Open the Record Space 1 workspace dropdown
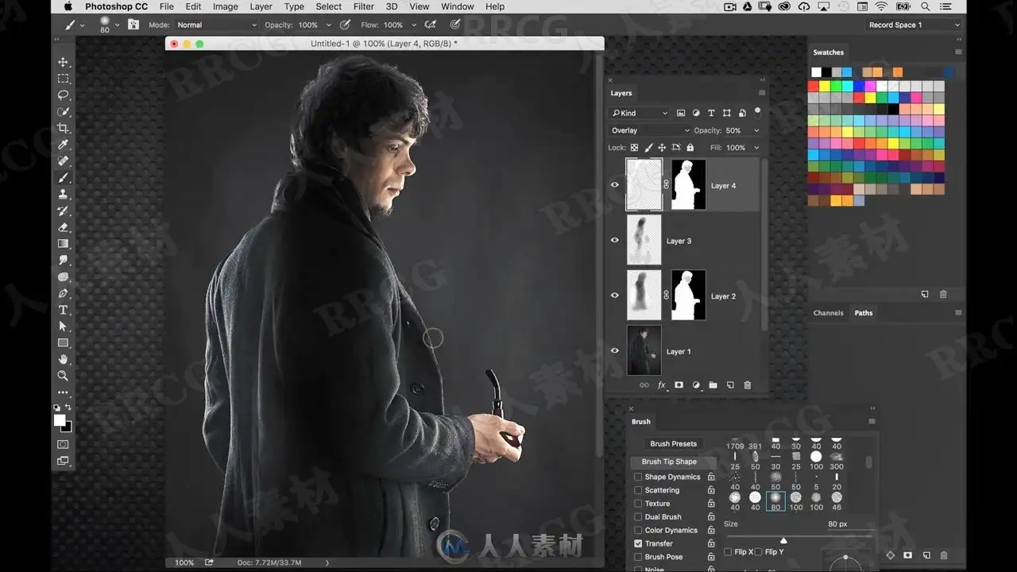The height and width of the screenshot is (572, 1017). [x=914, y=25]
